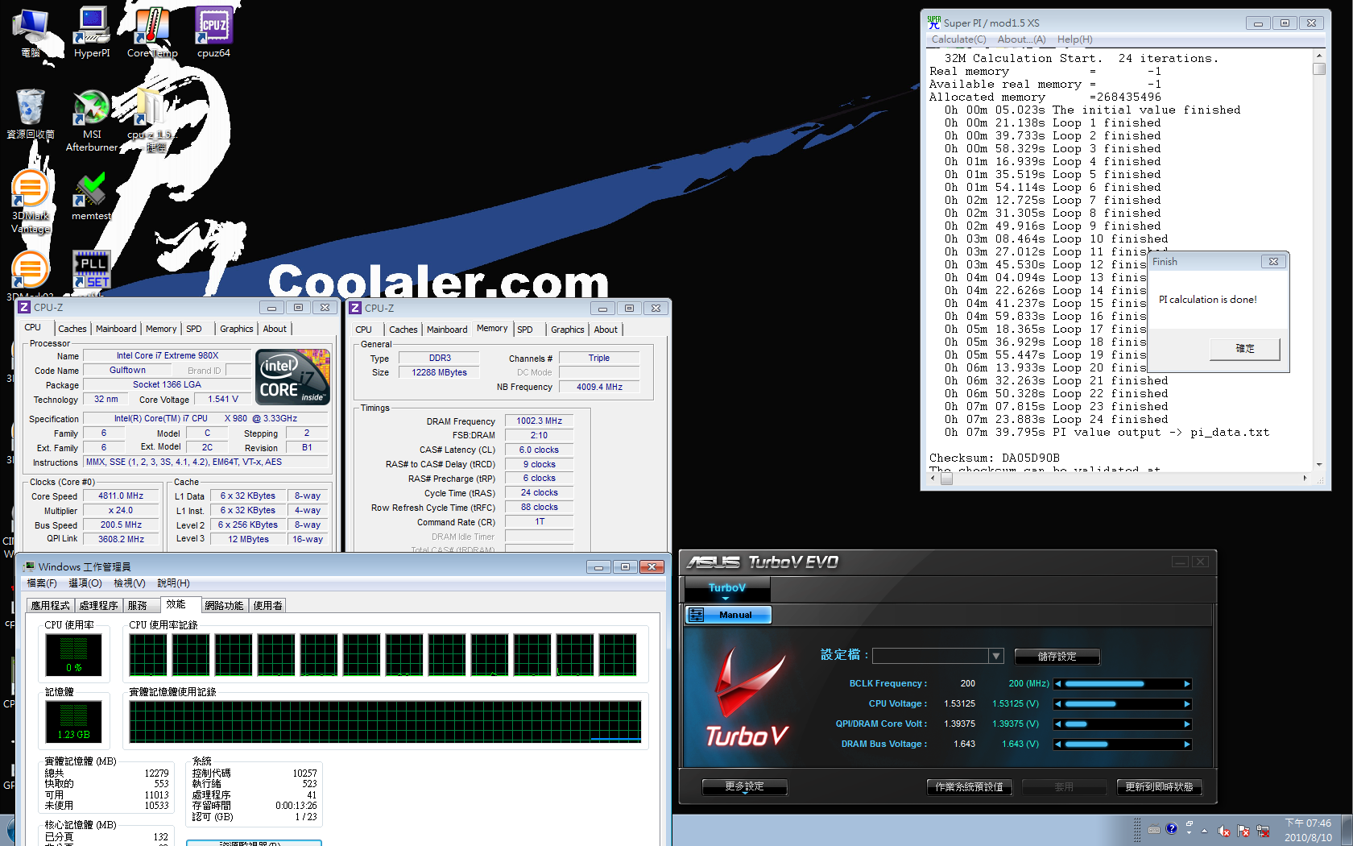The width and height of the screenshot is (1353, 846).
Task: Decrease CPU Voltage with left arrow
Action: click(x=1058, y=704)
